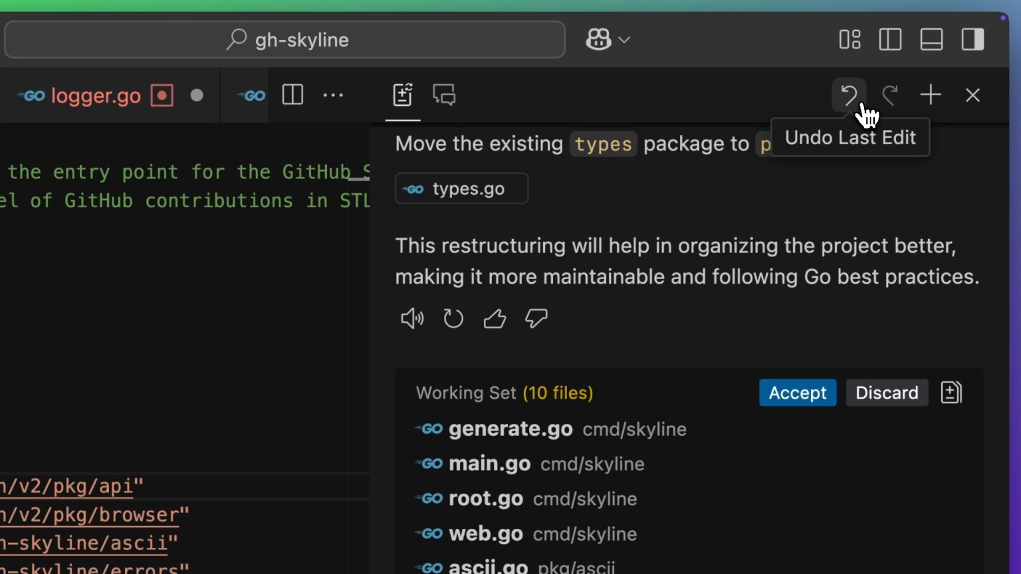Mark response unhelpful with thumbs down
The height and width of the screenshot is (574, 1021).
(536, 318)
